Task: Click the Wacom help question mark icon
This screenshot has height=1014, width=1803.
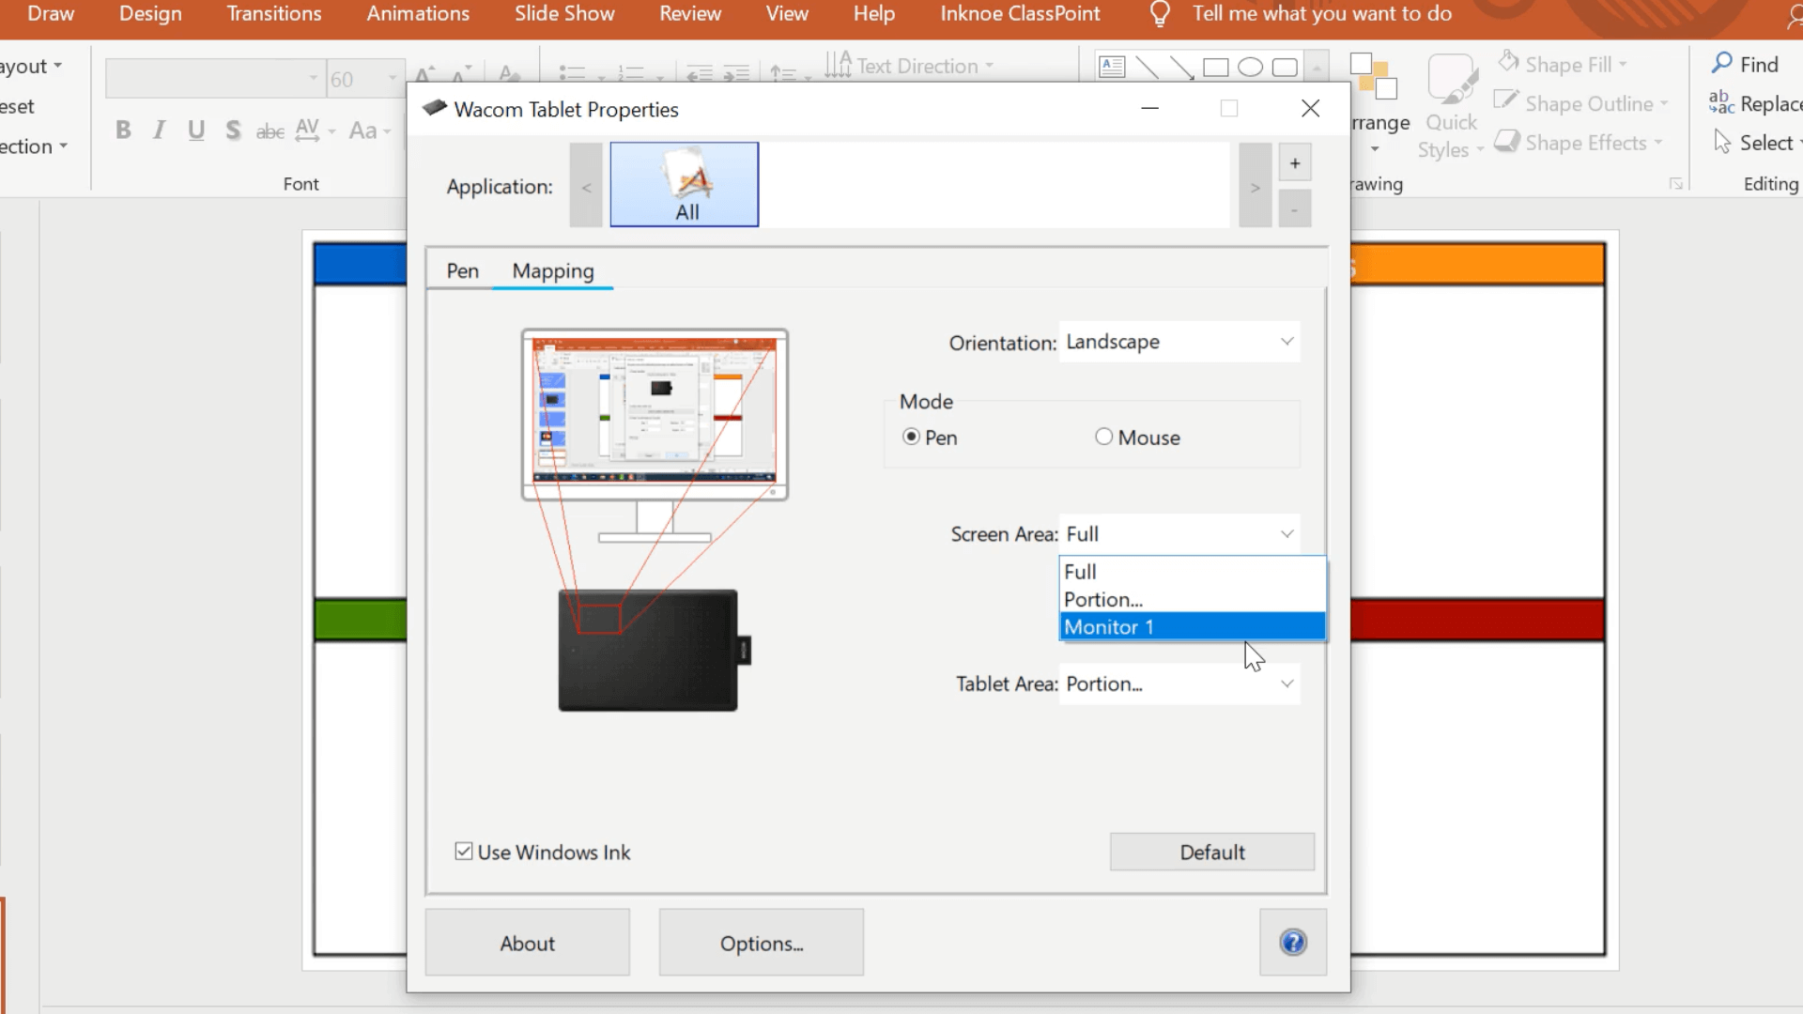Action: coord(1293,942)
